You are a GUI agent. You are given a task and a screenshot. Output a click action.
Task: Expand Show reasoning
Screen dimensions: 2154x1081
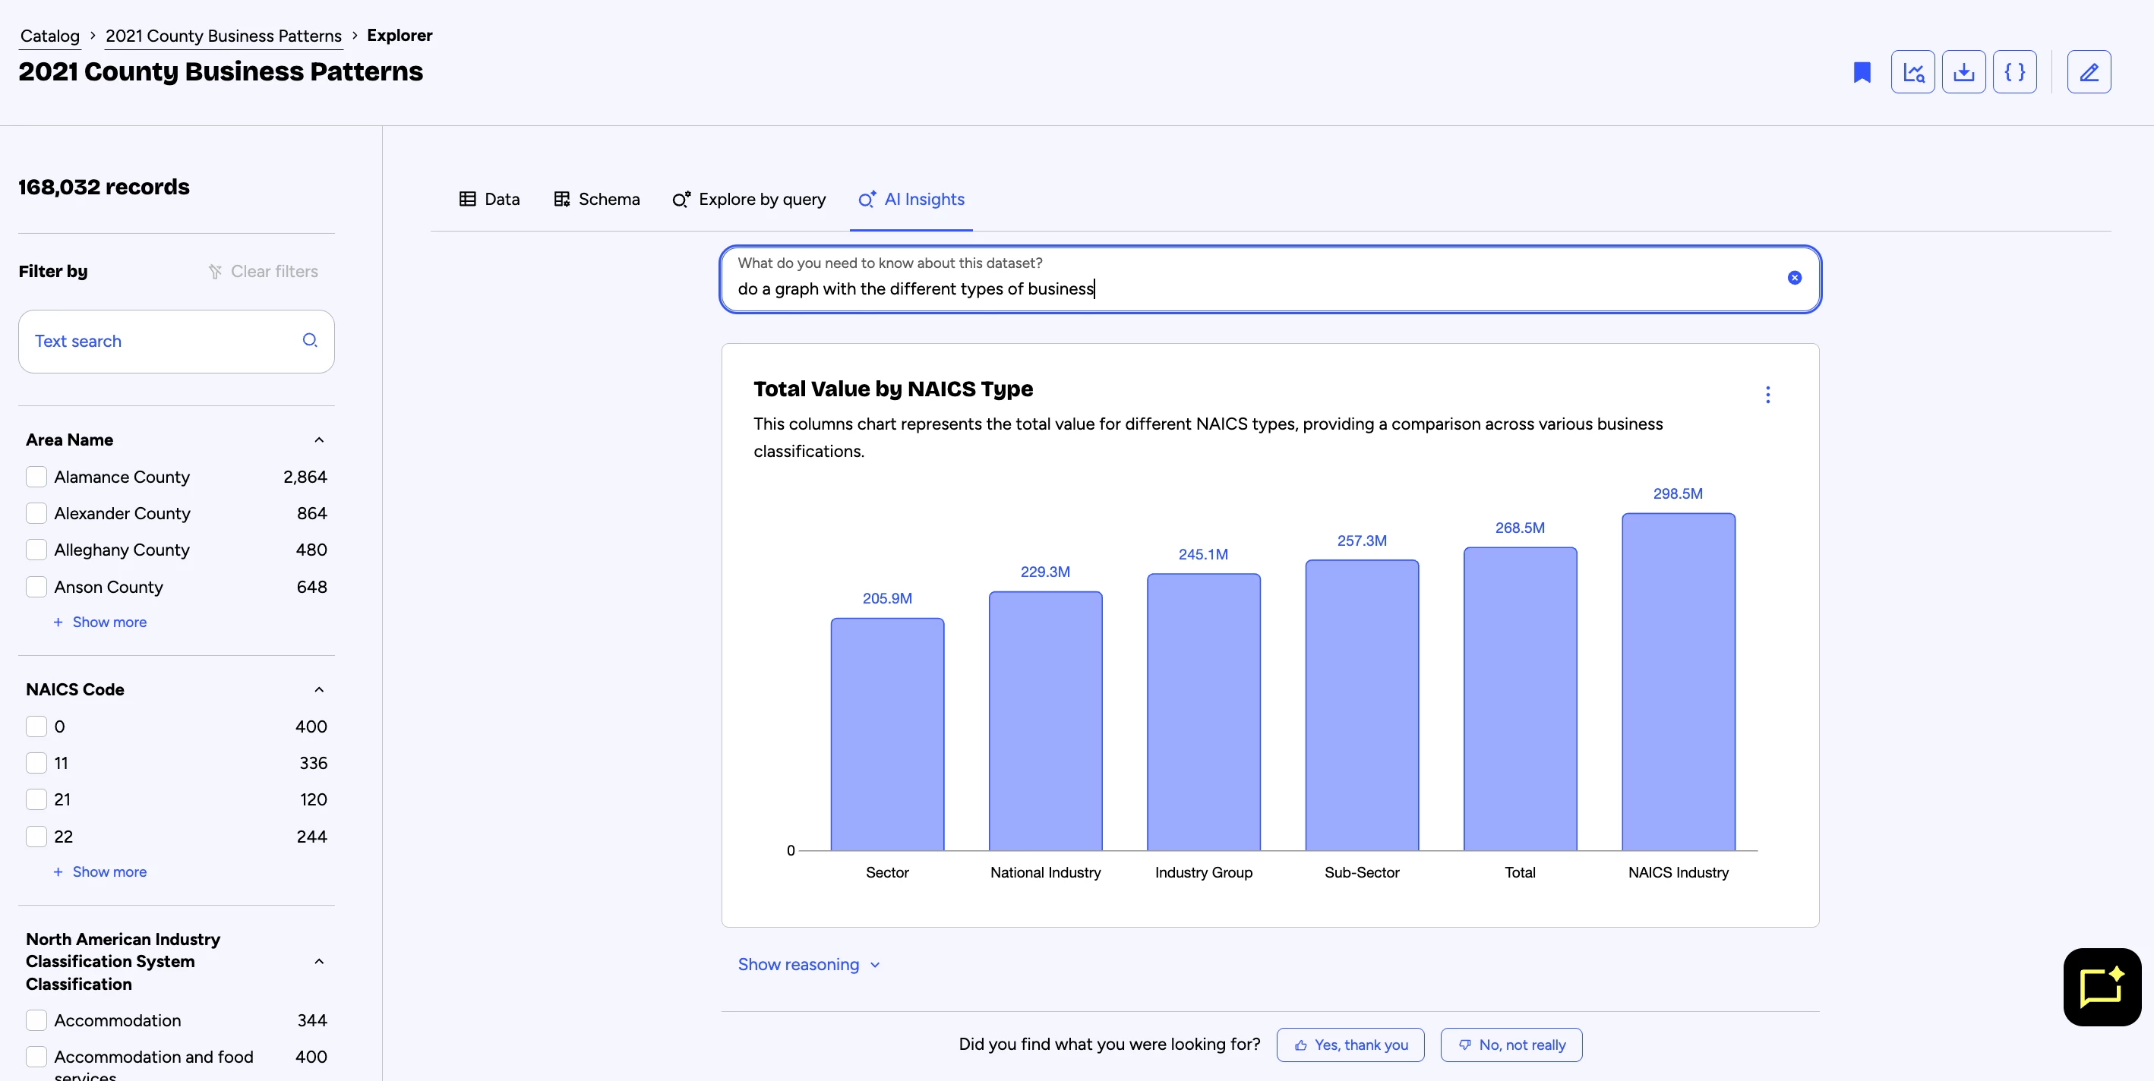[809, 965]
